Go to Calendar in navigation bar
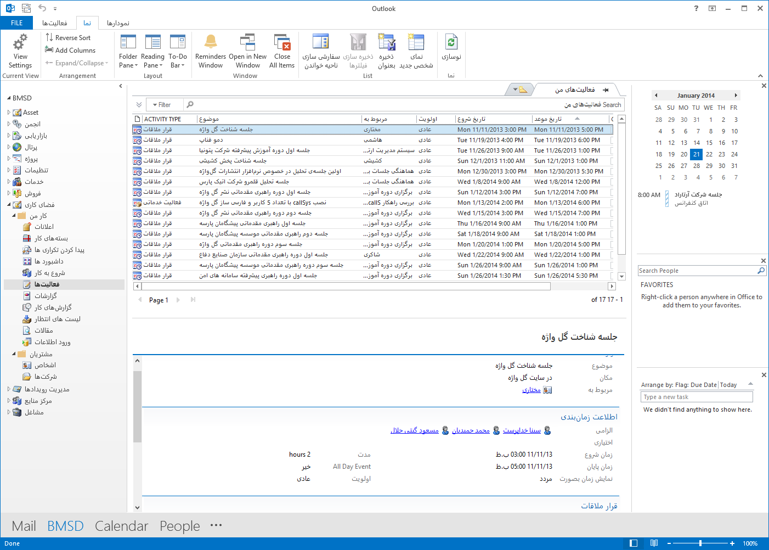 coord(121,526)
